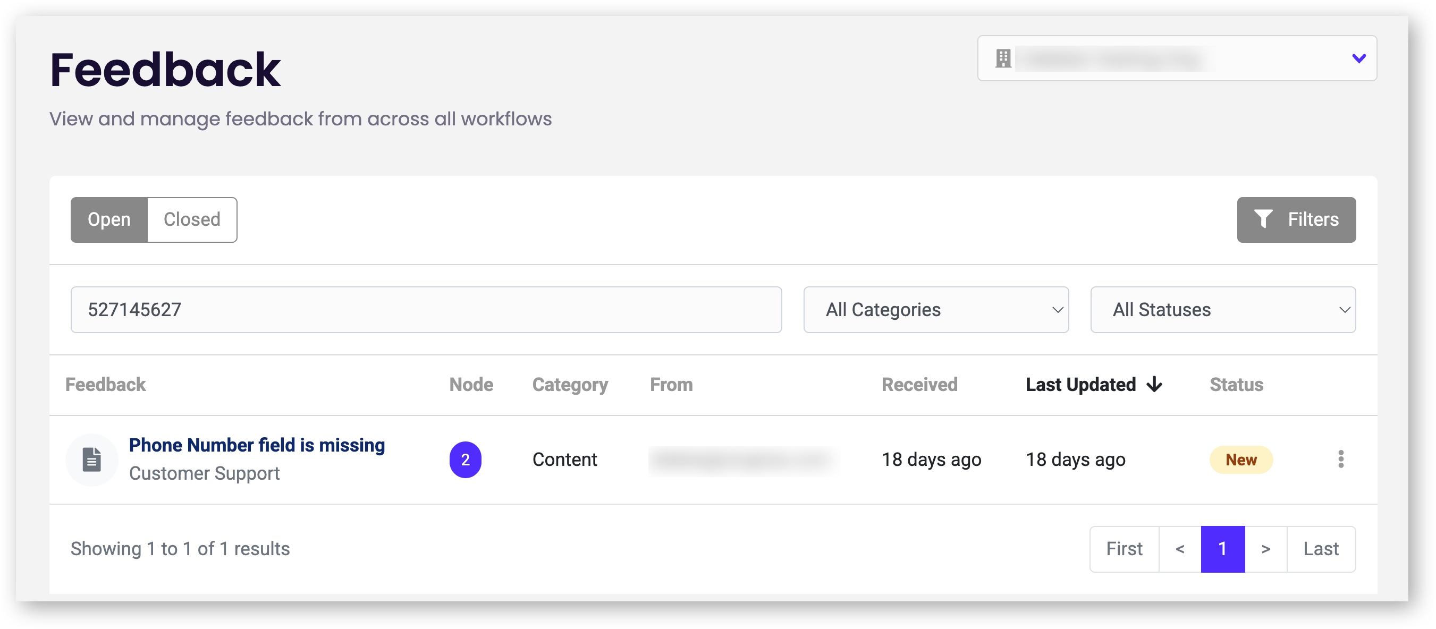Click the sort arrow next to Last Updated
The image size is (1436, 629).
pyautogui.click(x=1154, y=385)
